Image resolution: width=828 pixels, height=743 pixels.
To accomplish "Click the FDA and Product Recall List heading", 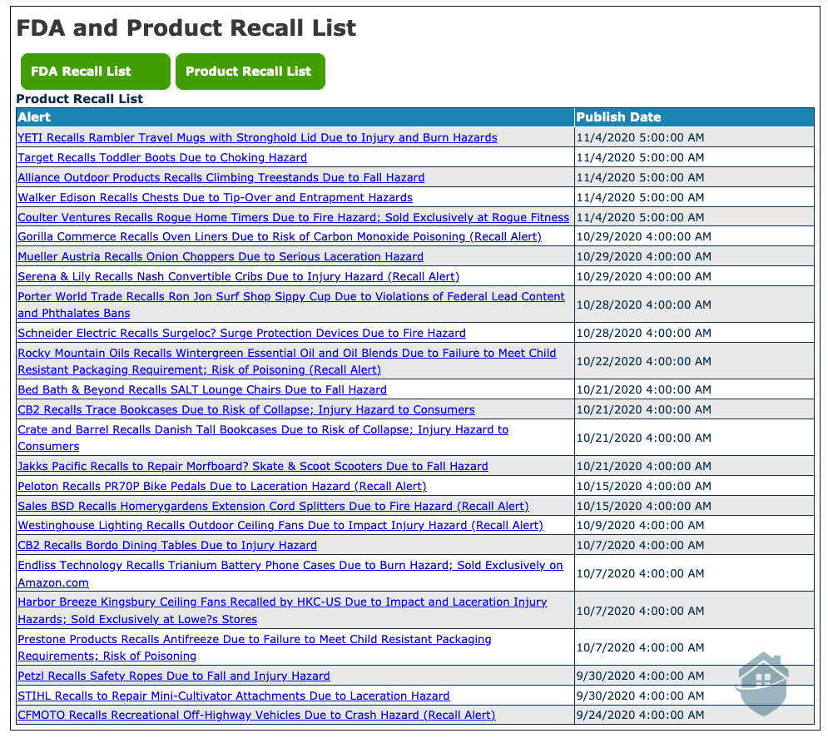I will click(x=186, y=28).
